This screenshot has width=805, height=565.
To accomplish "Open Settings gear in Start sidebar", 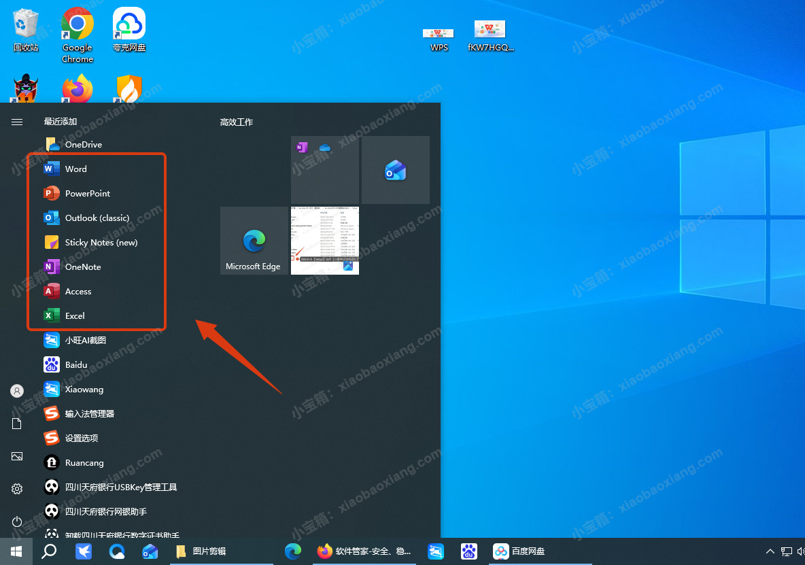I will [x=17, y=489].
